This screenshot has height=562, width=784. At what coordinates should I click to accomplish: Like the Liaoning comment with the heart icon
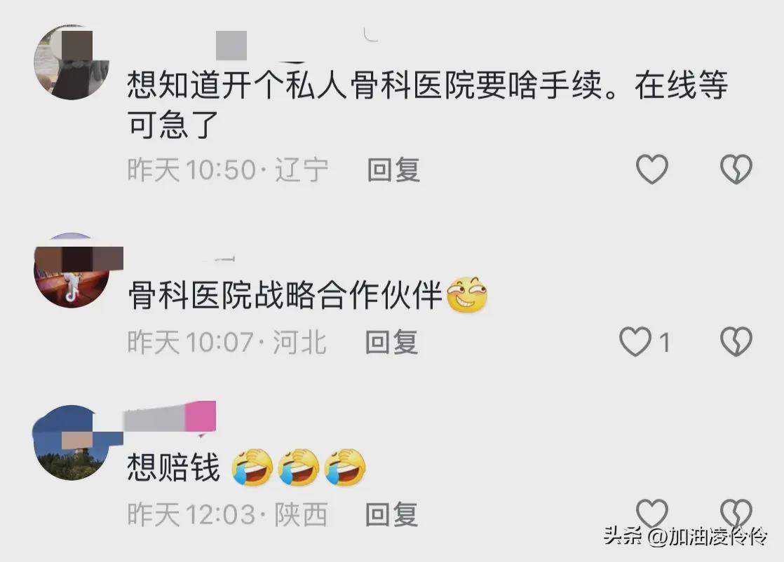[x=652, y=169]
